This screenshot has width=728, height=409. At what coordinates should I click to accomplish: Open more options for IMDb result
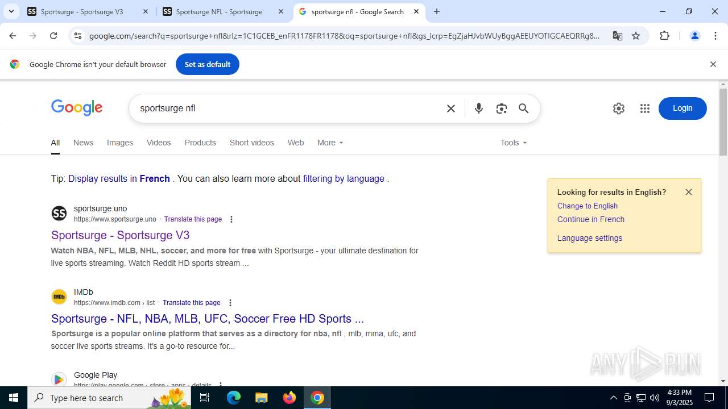click(x=230, y=303)
